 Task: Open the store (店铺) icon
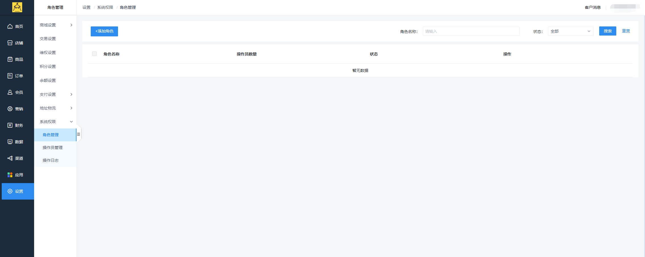pyautogui.click(x=10, y=43)
